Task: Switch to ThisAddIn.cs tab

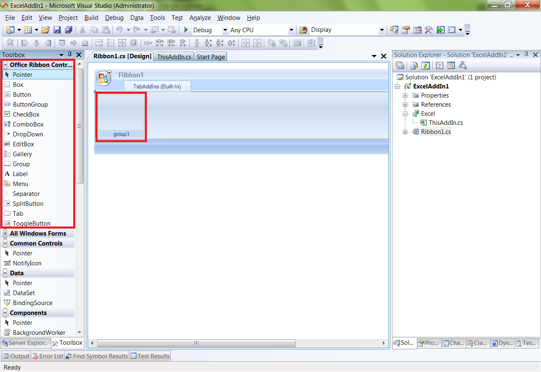Action: point(174,57)
